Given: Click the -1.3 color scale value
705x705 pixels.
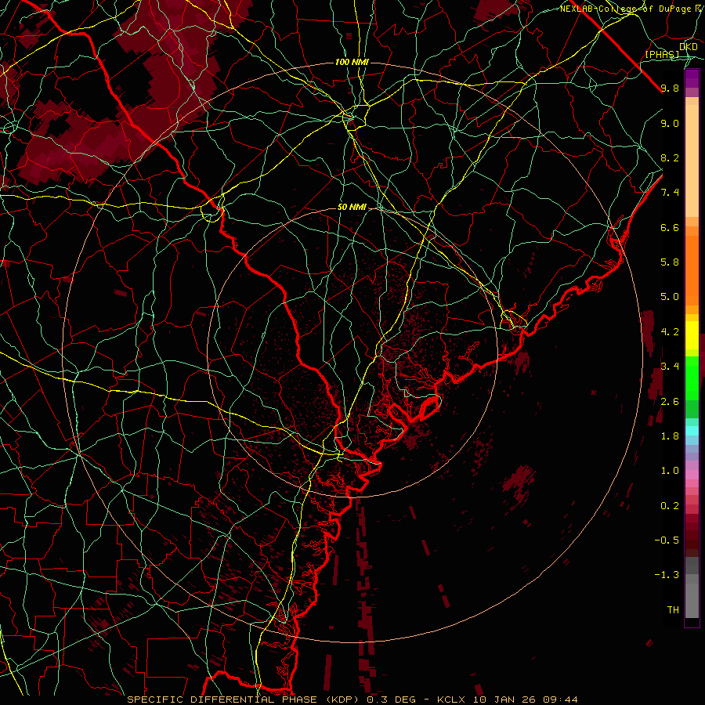Looking at the screenshot, I should (x=667, y=575).
